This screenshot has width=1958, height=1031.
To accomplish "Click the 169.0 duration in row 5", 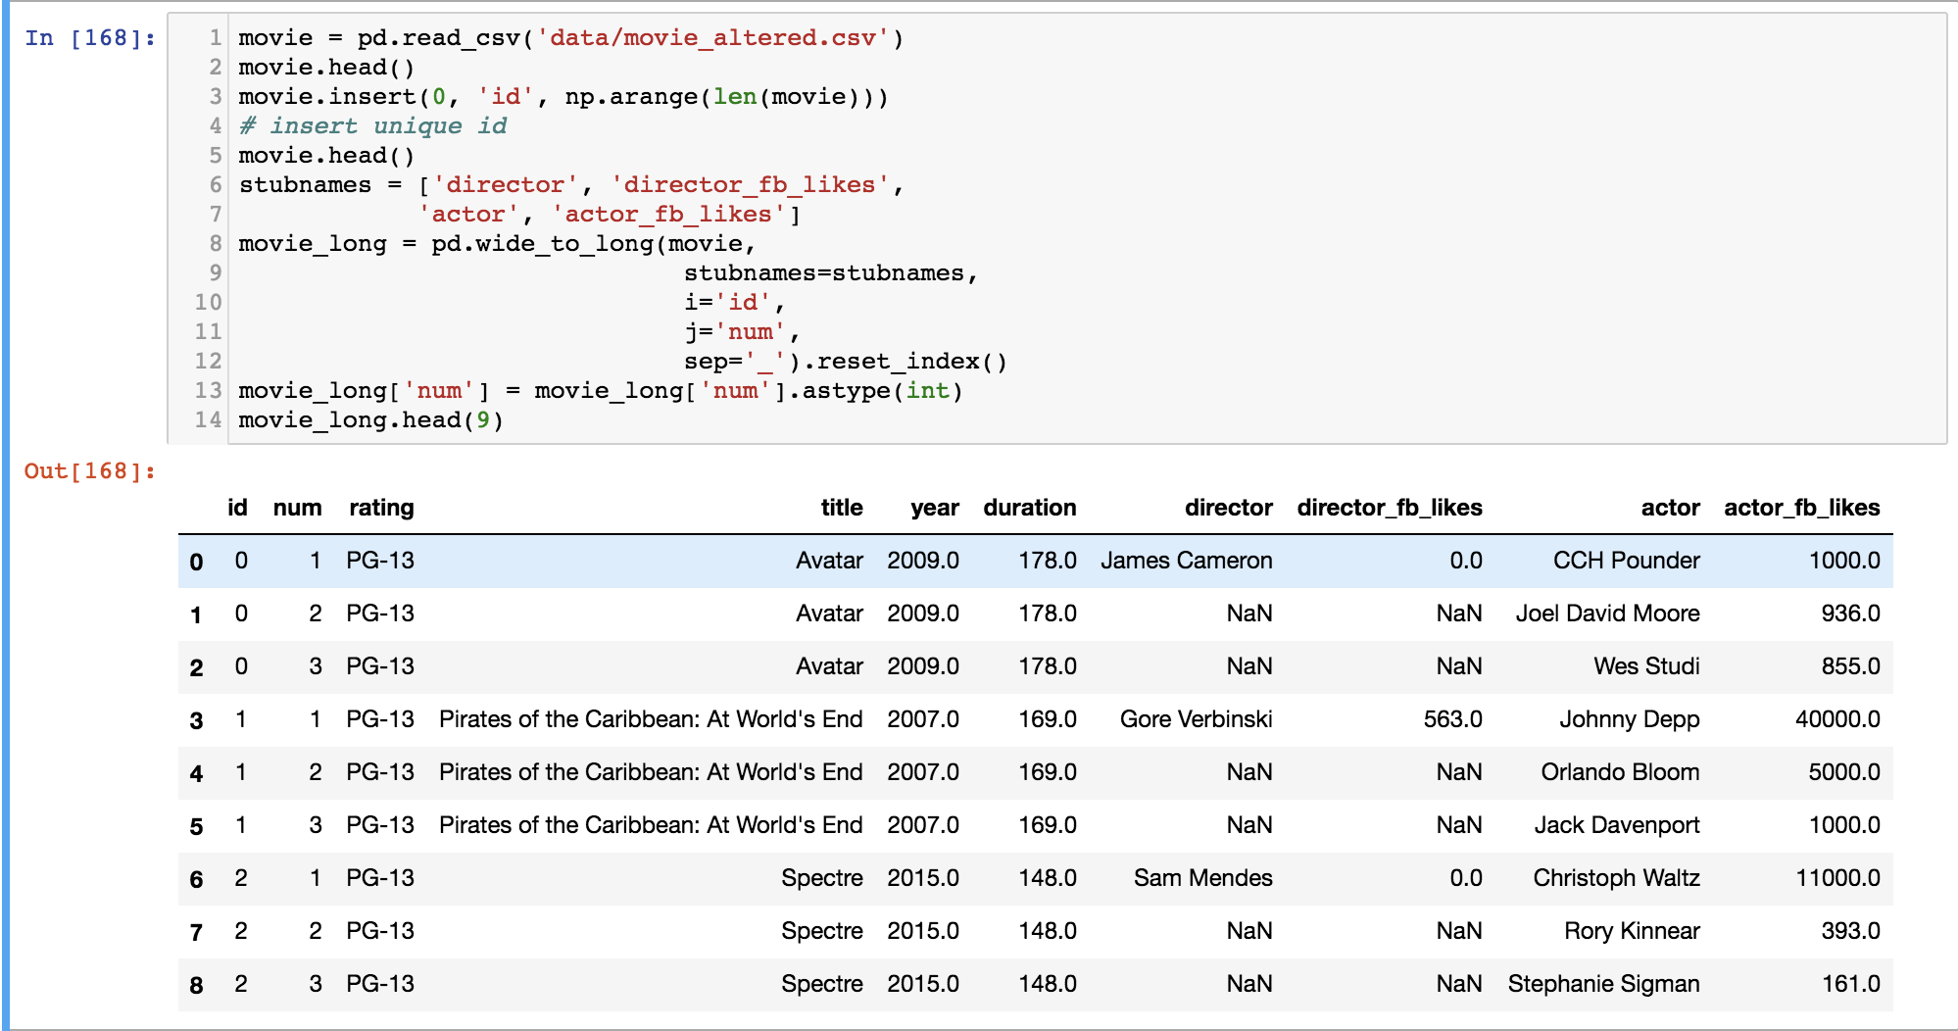I will (1048, 825).
